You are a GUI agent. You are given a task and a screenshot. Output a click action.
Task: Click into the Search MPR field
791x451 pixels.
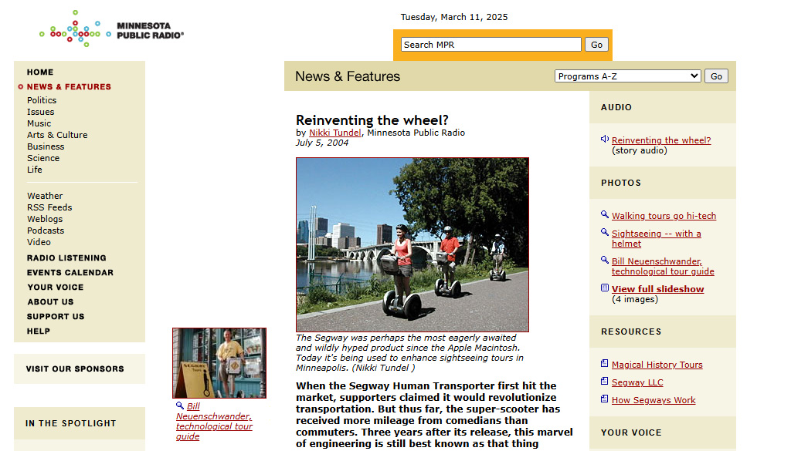tap(491, 44)
